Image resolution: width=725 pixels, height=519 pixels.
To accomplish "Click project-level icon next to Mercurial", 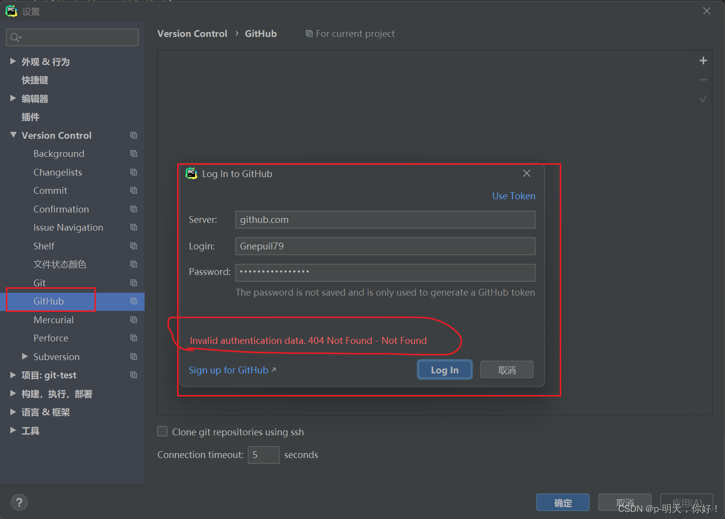I will point(133,320).
